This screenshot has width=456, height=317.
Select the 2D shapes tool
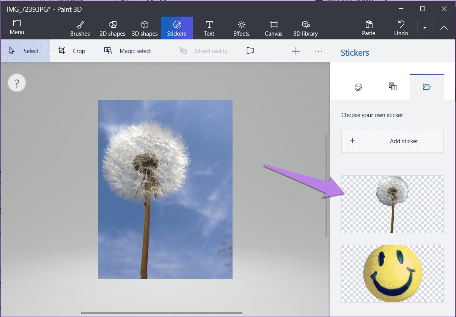[112, 28]
